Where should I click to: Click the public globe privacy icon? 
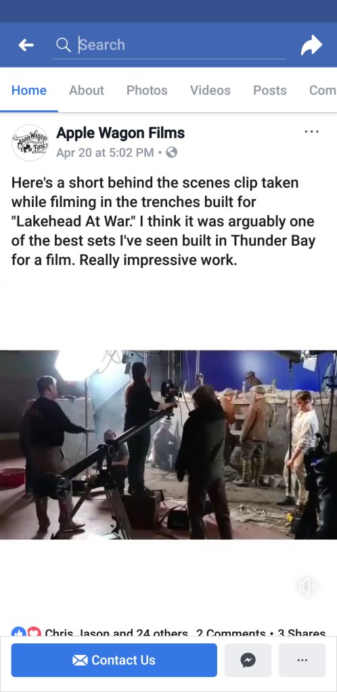coord(171,153)
